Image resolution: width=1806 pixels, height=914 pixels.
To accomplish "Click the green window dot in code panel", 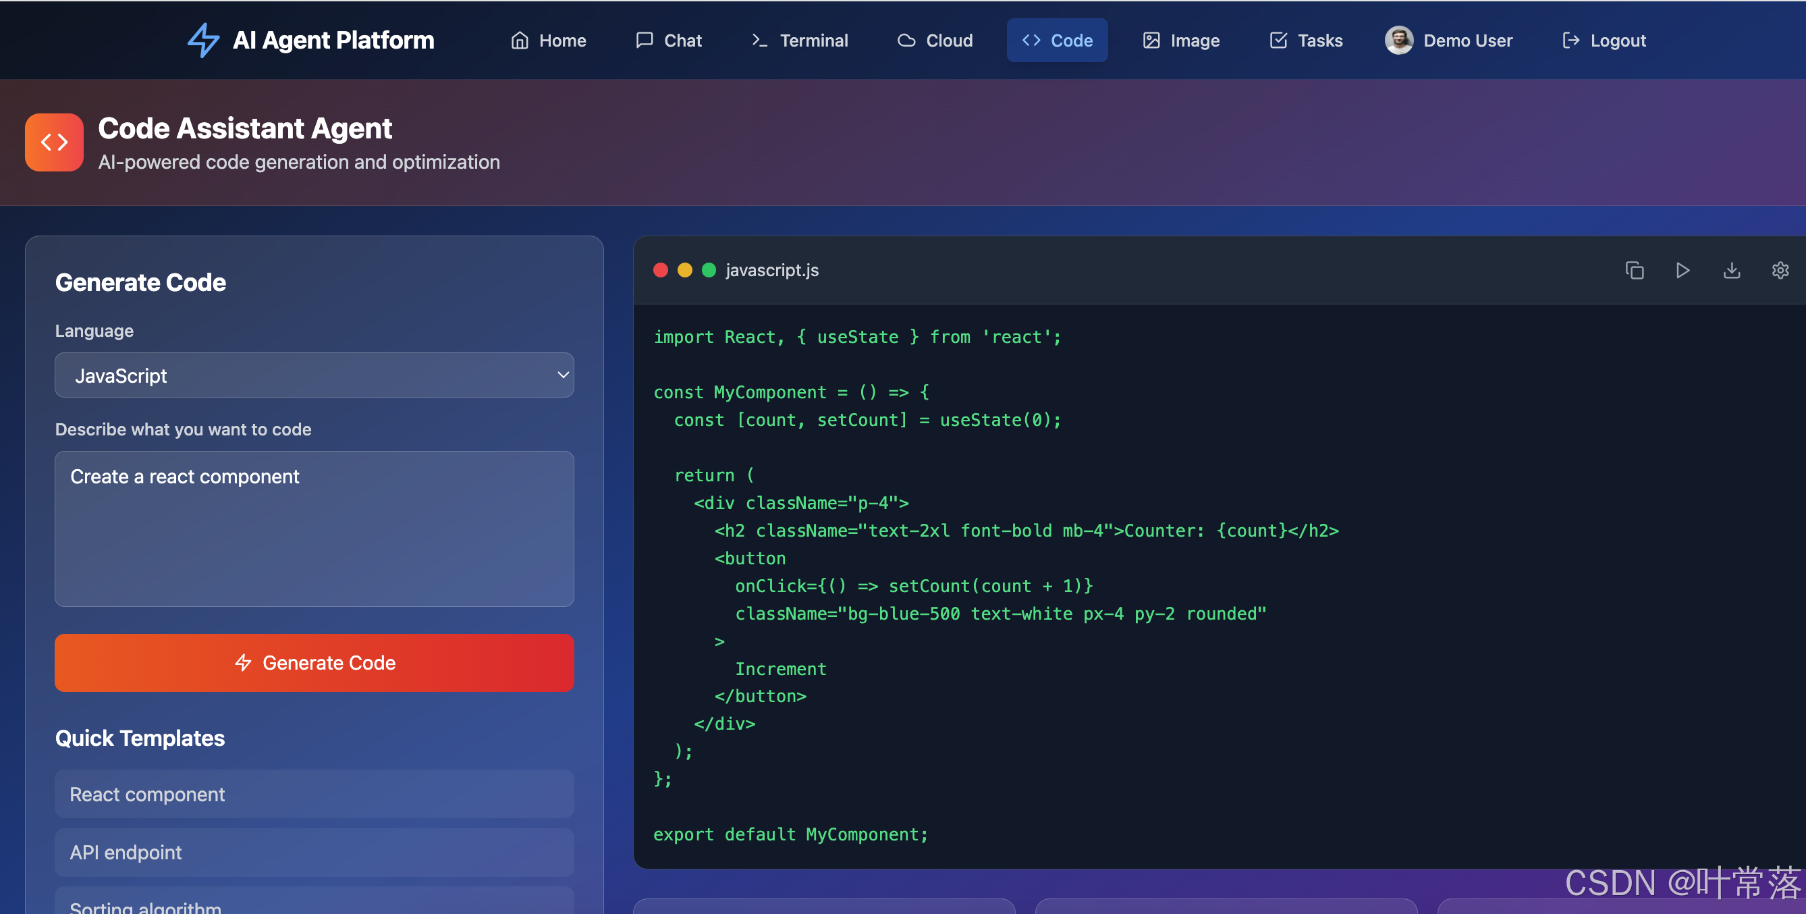I will tap(709, 270).
